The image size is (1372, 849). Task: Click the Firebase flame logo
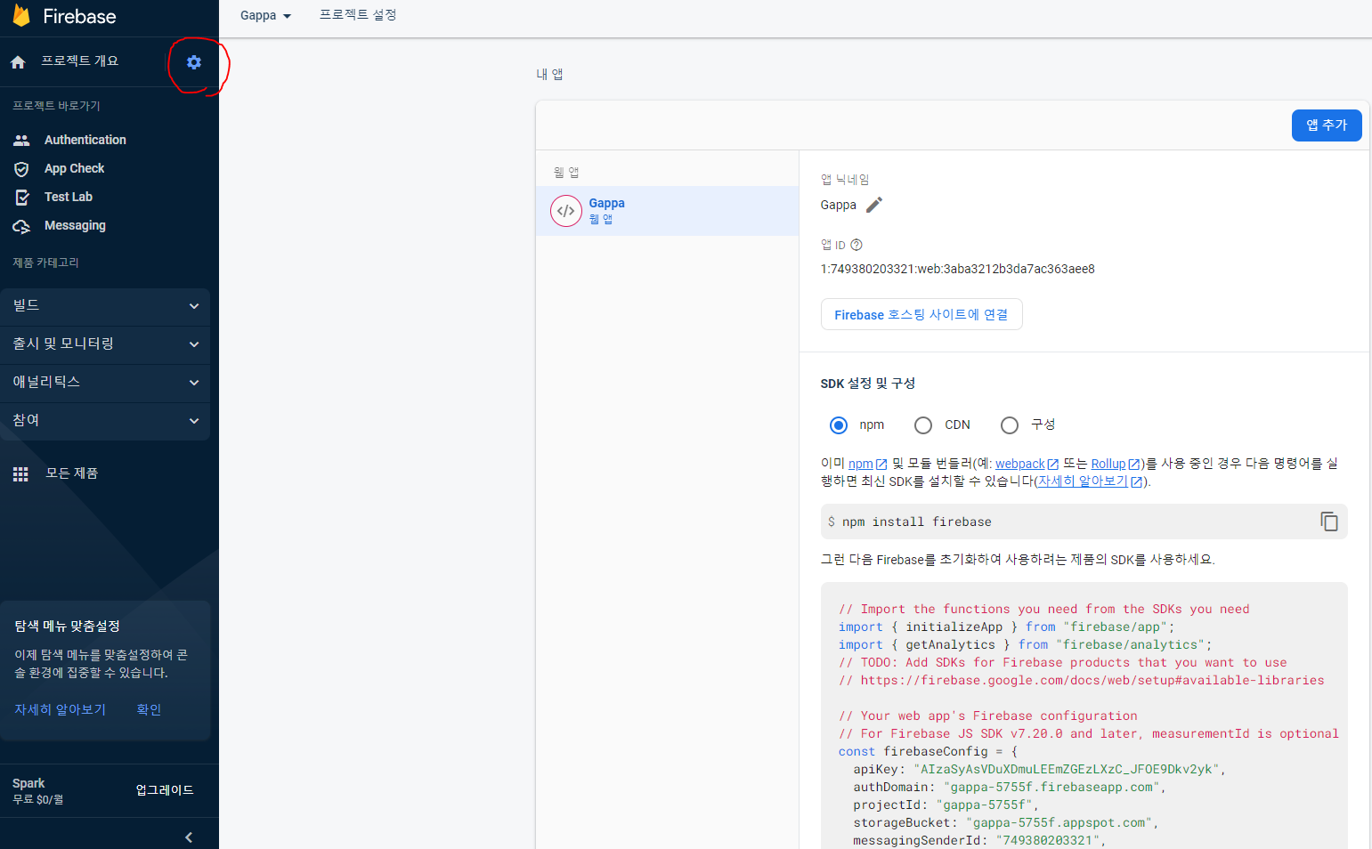coord(21,16)
